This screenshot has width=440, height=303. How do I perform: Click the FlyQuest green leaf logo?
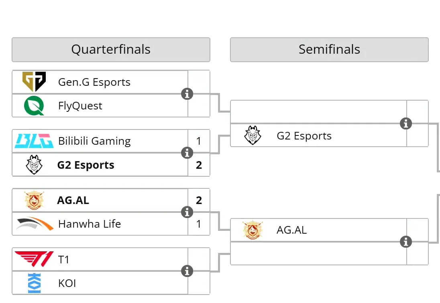tap(34, 105)
